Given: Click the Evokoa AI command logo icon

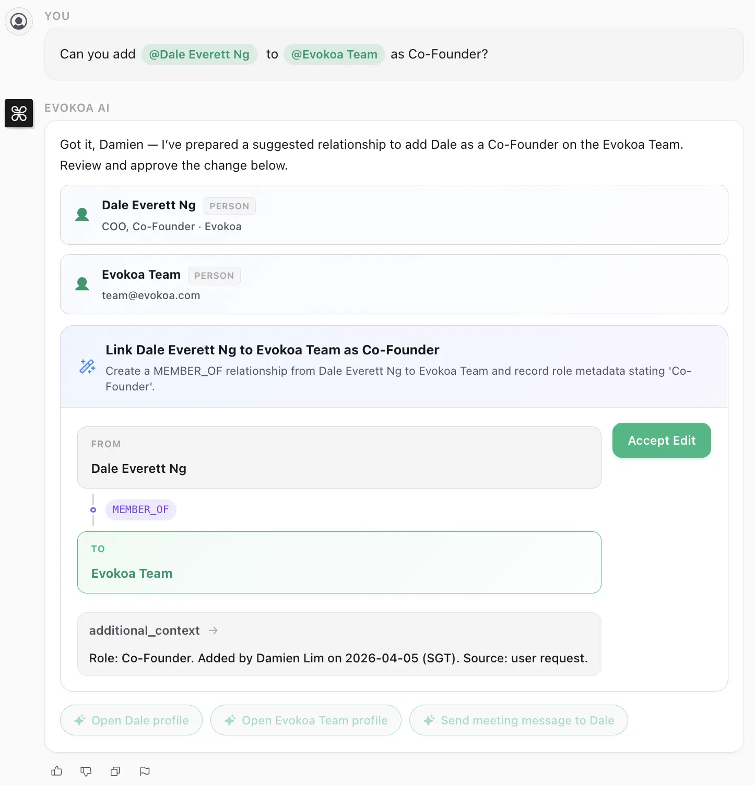Looking at the screenshot, I should 19,113.
